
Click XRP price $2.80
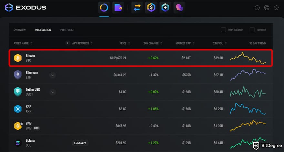[x=122, y=109]
